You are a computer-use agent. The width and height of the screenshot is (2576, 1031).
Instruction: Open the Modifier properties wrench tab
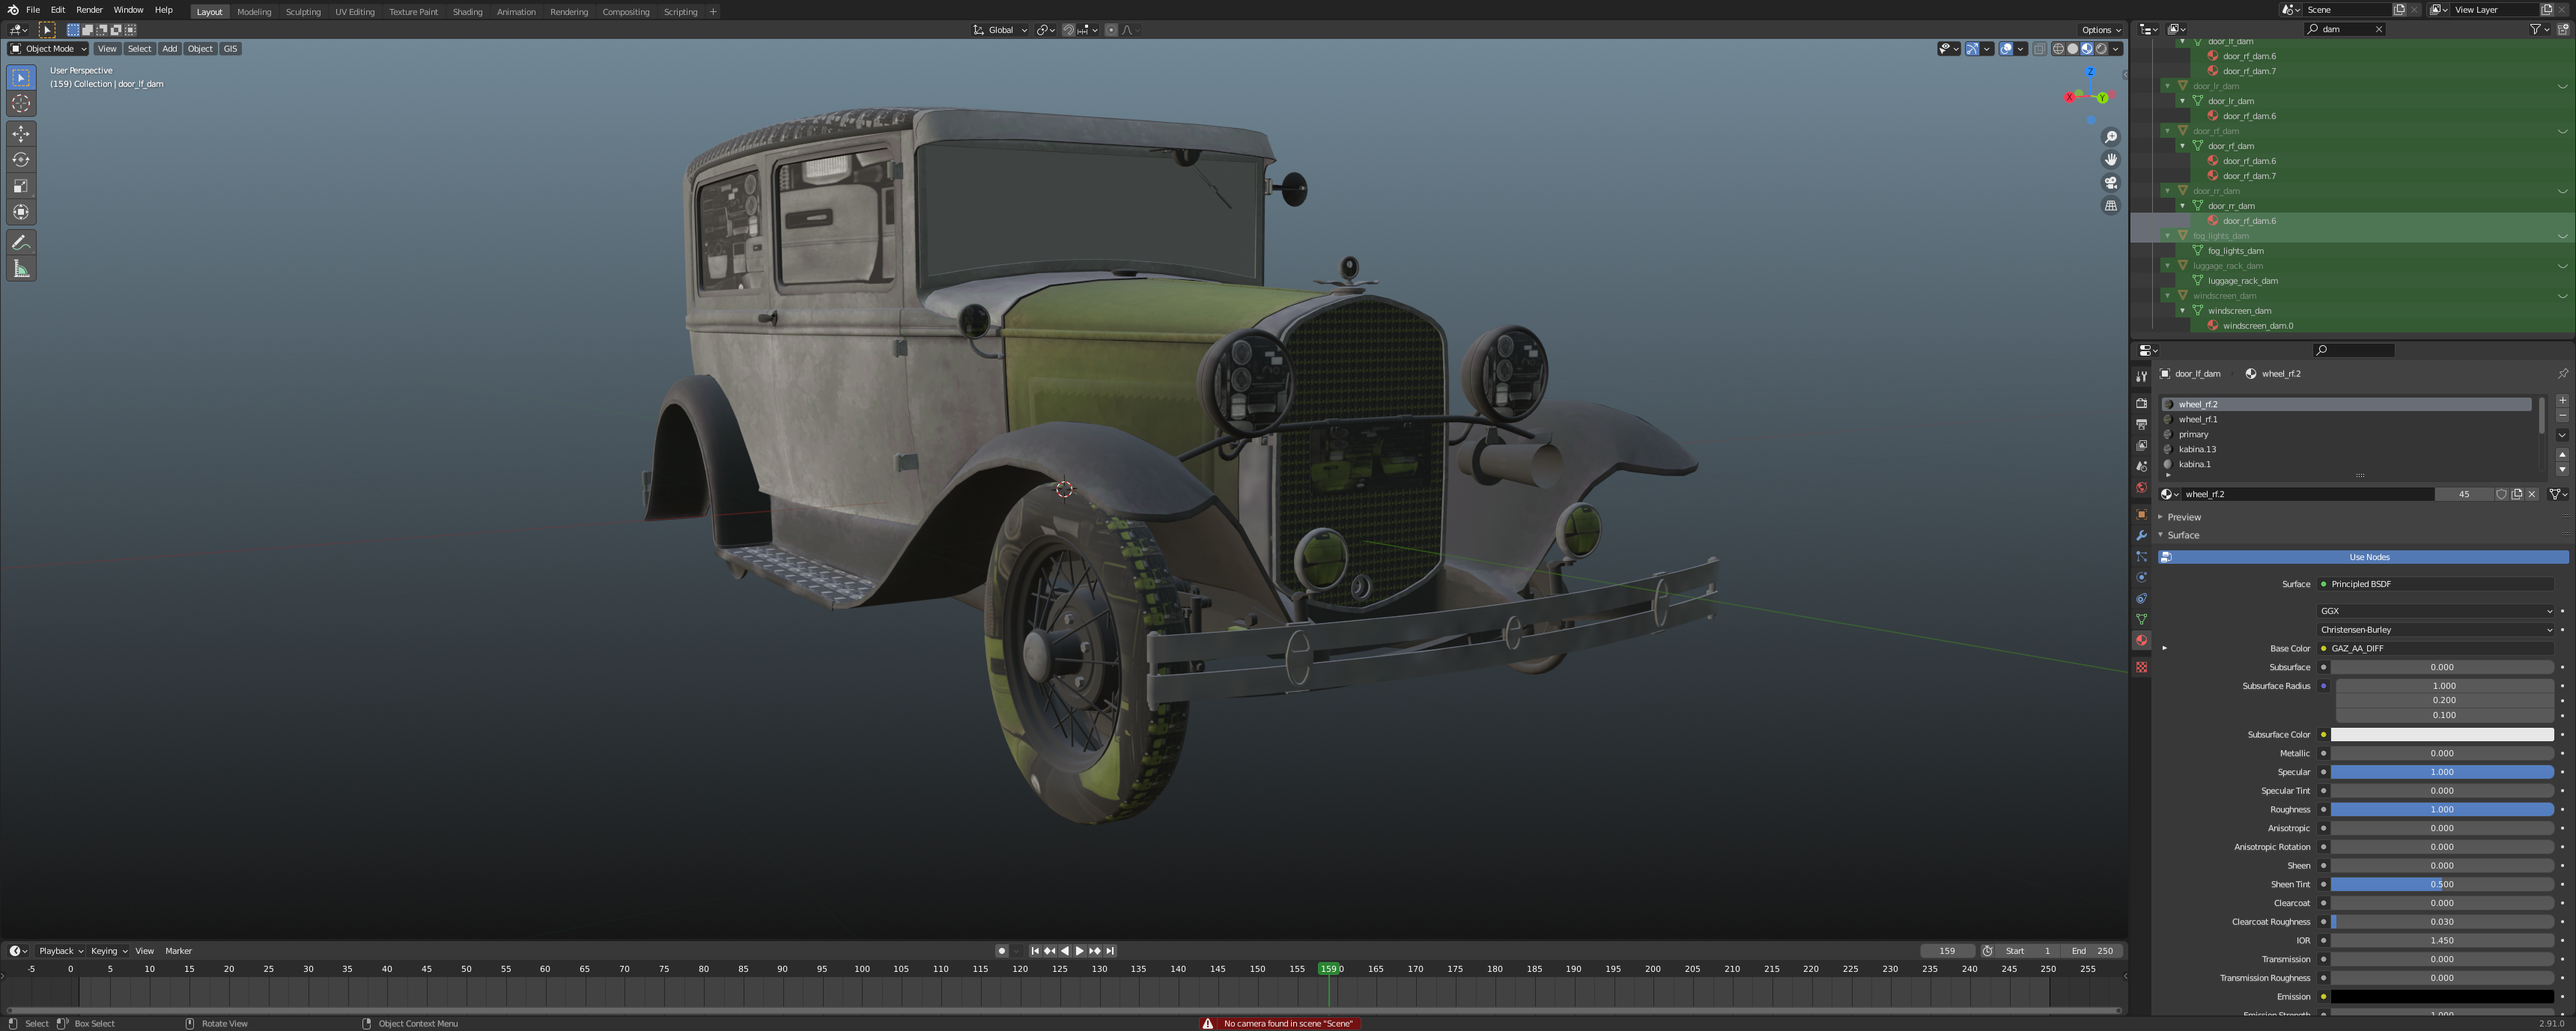(x=2141, y=536)
